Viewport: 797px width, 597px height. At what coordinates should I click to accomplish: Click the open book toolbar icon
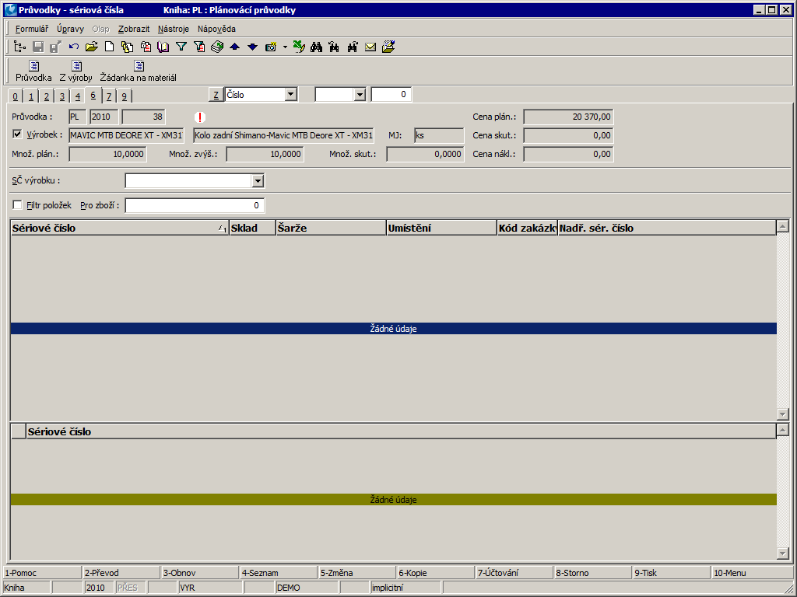[163, 47]
